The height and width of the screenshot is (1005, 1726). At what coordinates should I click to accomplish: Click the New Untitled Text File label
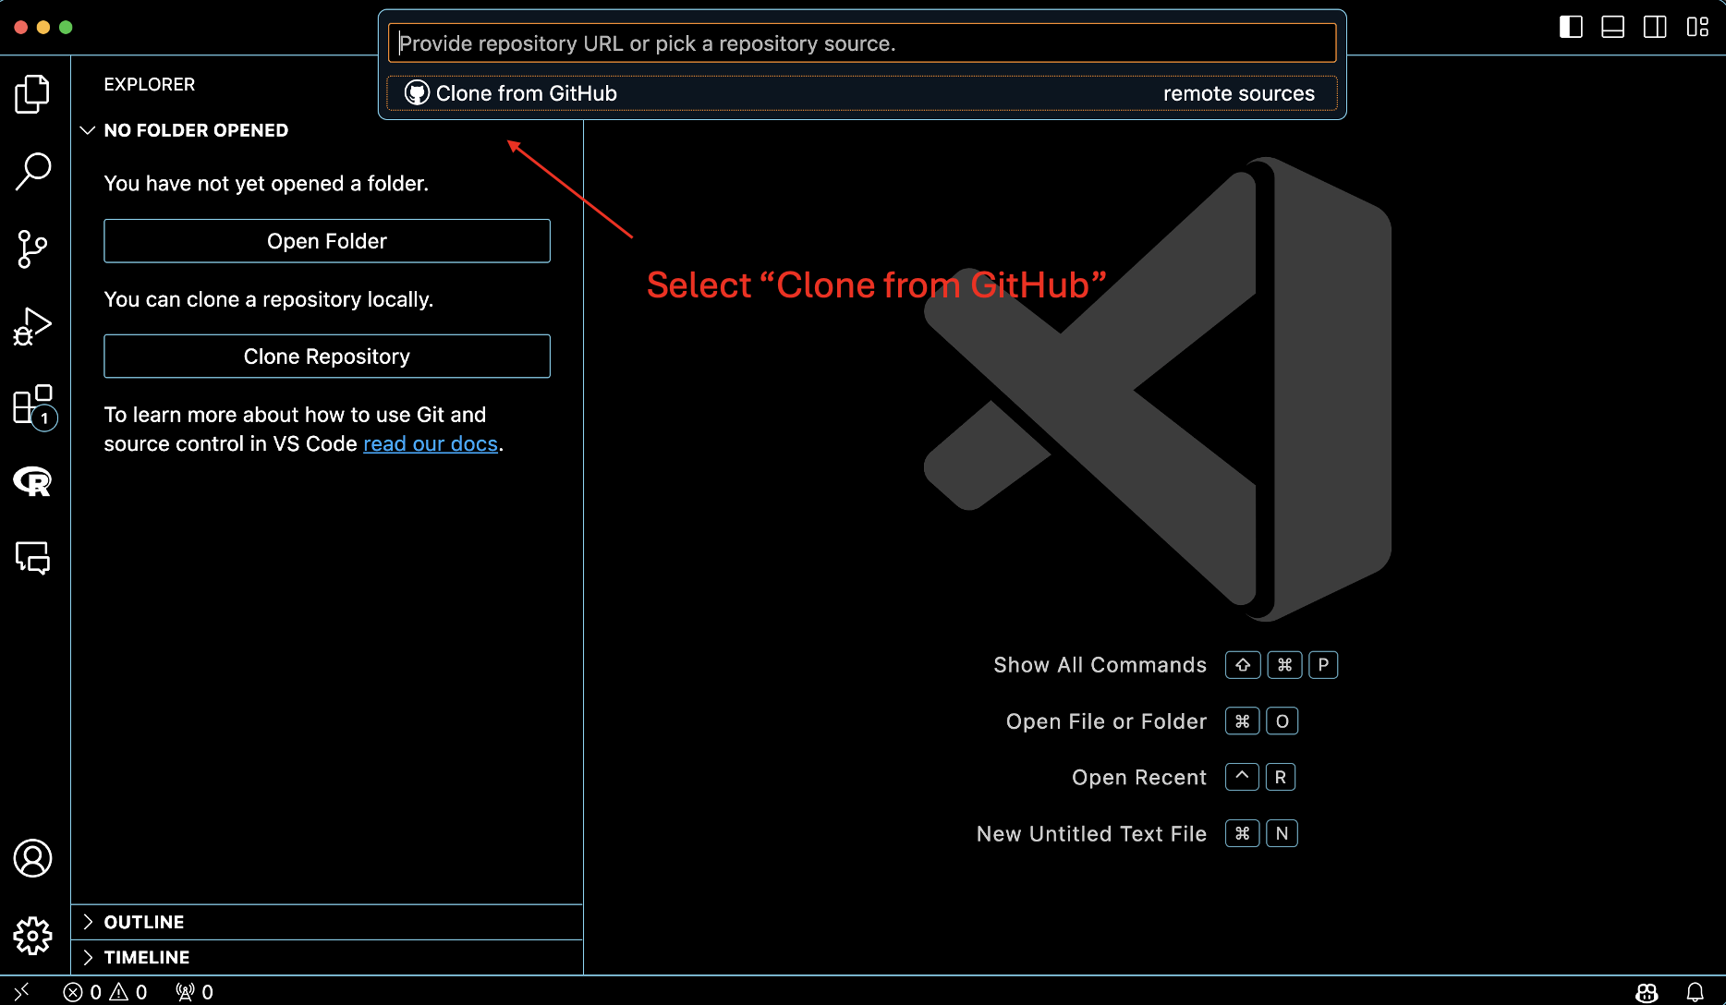pos(1091,834)
